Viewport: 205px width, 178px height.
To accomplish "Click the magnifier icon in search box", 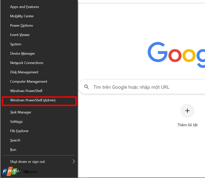I will (x=86, y=87).
